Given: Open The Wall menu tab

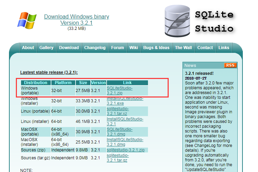Looking at the screenshot, I should [x=183, y=48].
